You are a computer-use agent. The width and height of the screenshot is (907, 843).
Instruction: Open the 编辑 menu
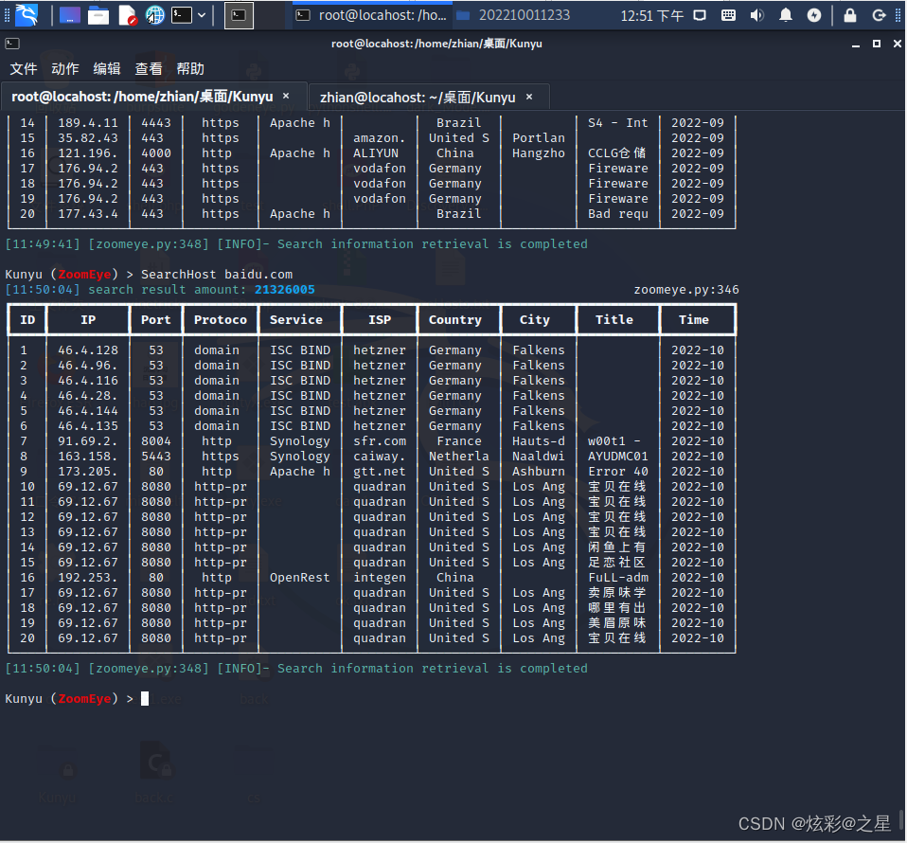[x=107, y=69]
